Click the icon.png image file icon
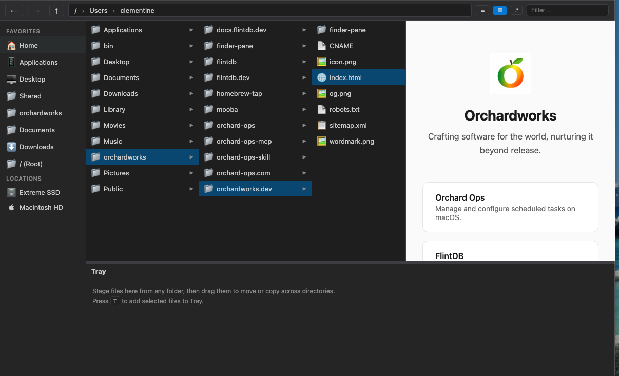 tap(322, 62)
